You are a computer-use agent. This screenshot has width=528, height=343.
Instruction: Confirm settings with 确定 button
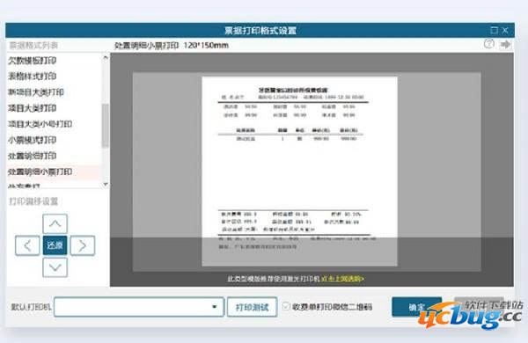click(x=417, y=307)
